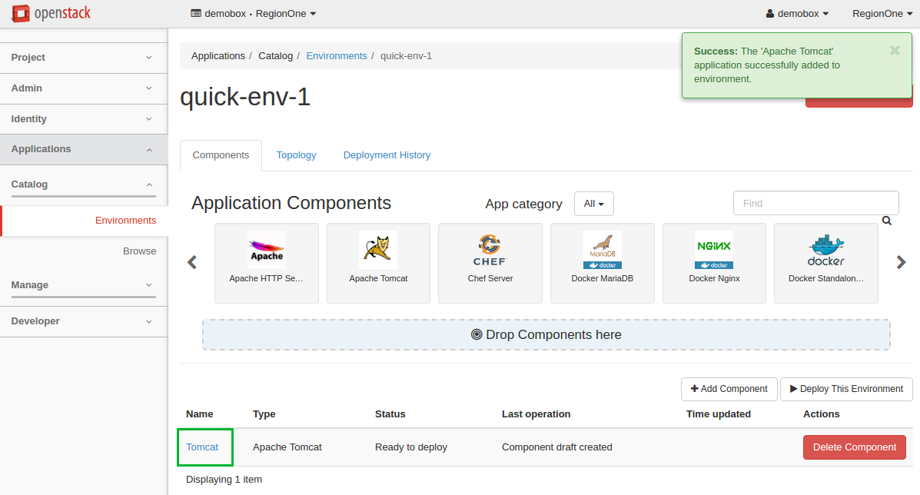Open the Tomcat component details link
Image resolution: width=920 pixels, height=495 pixels.
tap(202, 447)
